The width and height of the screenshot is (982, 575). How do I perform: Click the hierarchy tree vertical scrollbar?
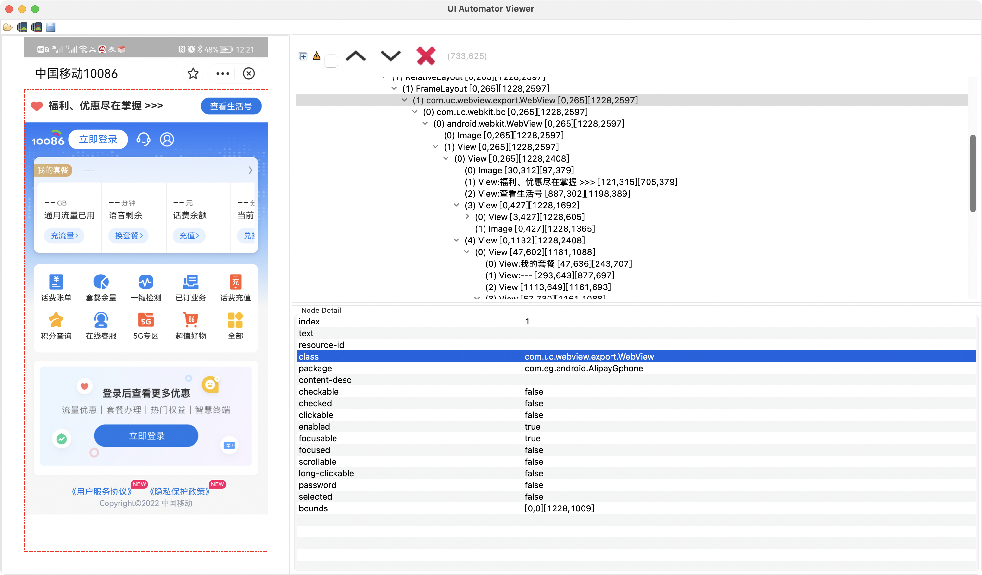pyautogui.click(x=973, y=173)
